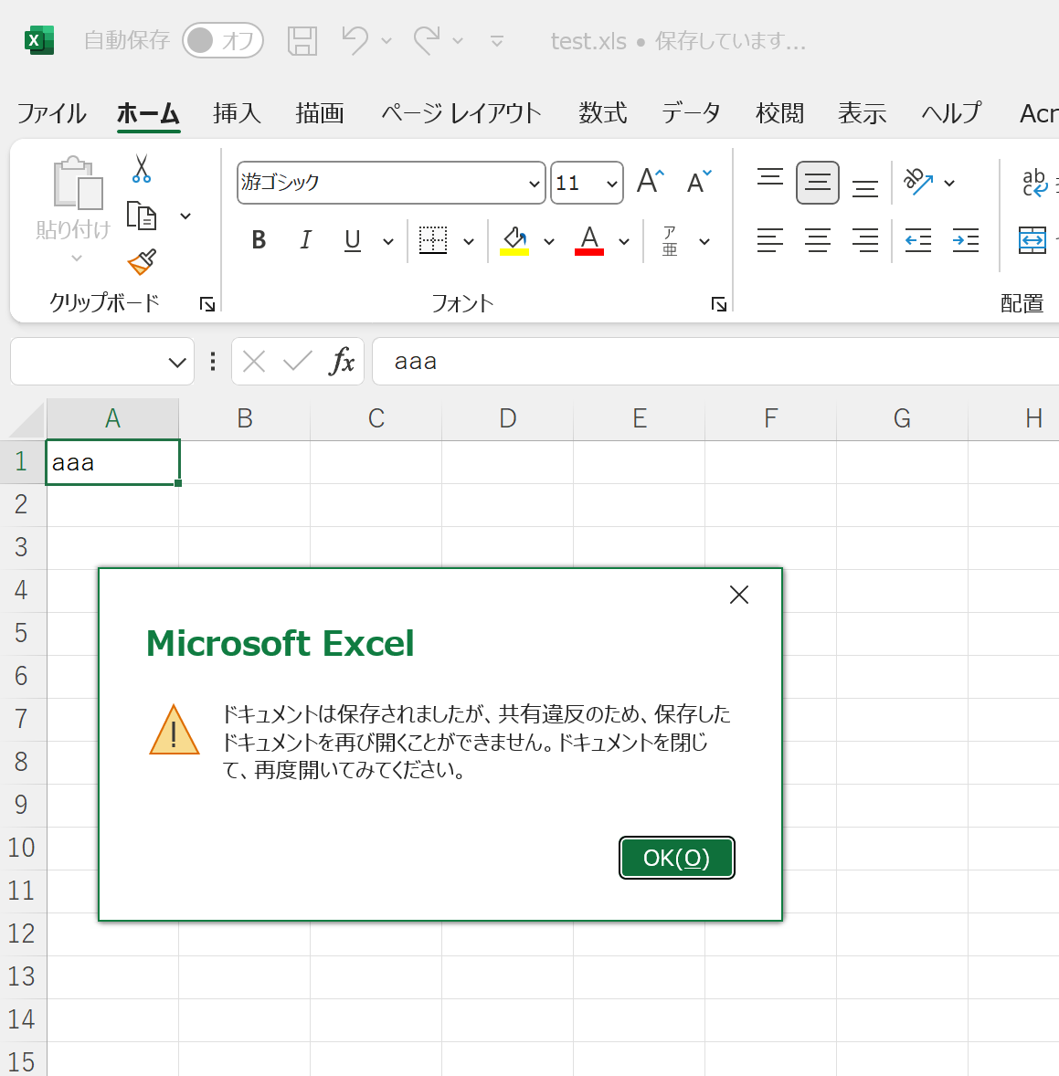Expand the phonetic guide options

tap(704, 241)
